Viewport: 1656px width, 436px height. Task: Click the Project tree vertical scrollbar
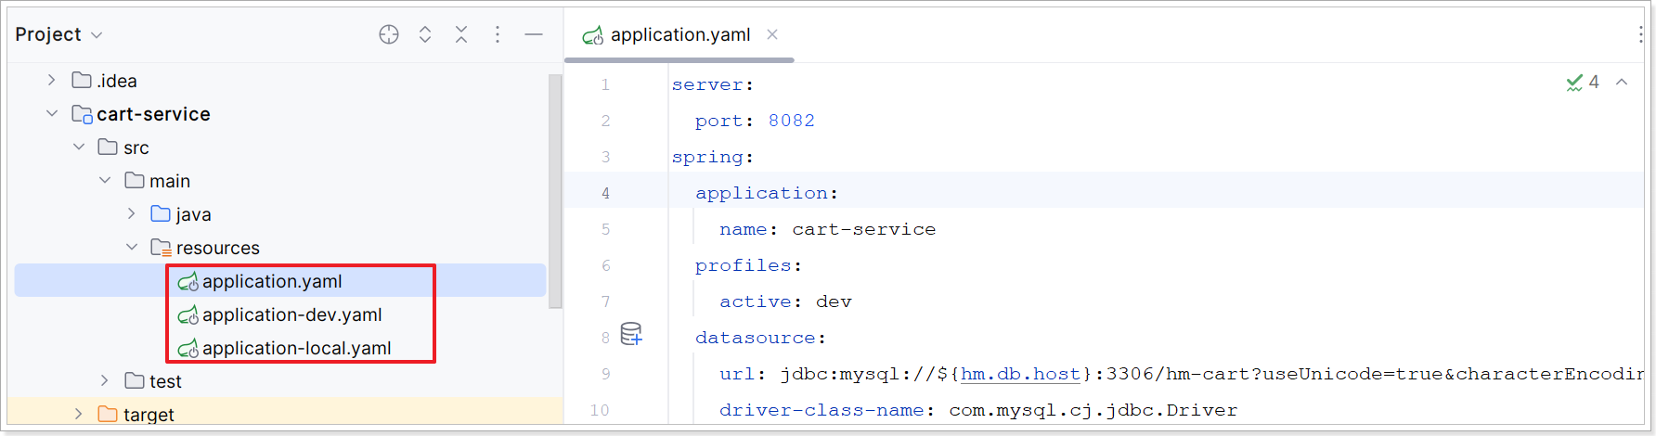pos(555,191)
